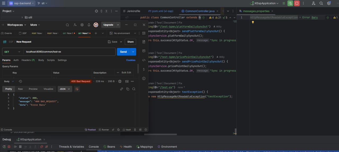Click the Postman notifications bell icon
Image resolution: width=339 pixels, height=152 pixels.
tap(89, 25)
